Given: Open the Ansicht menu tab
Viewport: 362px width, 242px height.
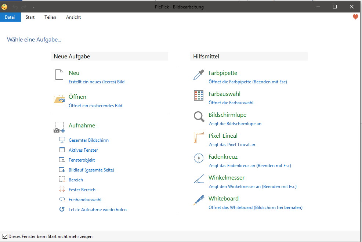Looking at the screenshot, I should (73, 17).
